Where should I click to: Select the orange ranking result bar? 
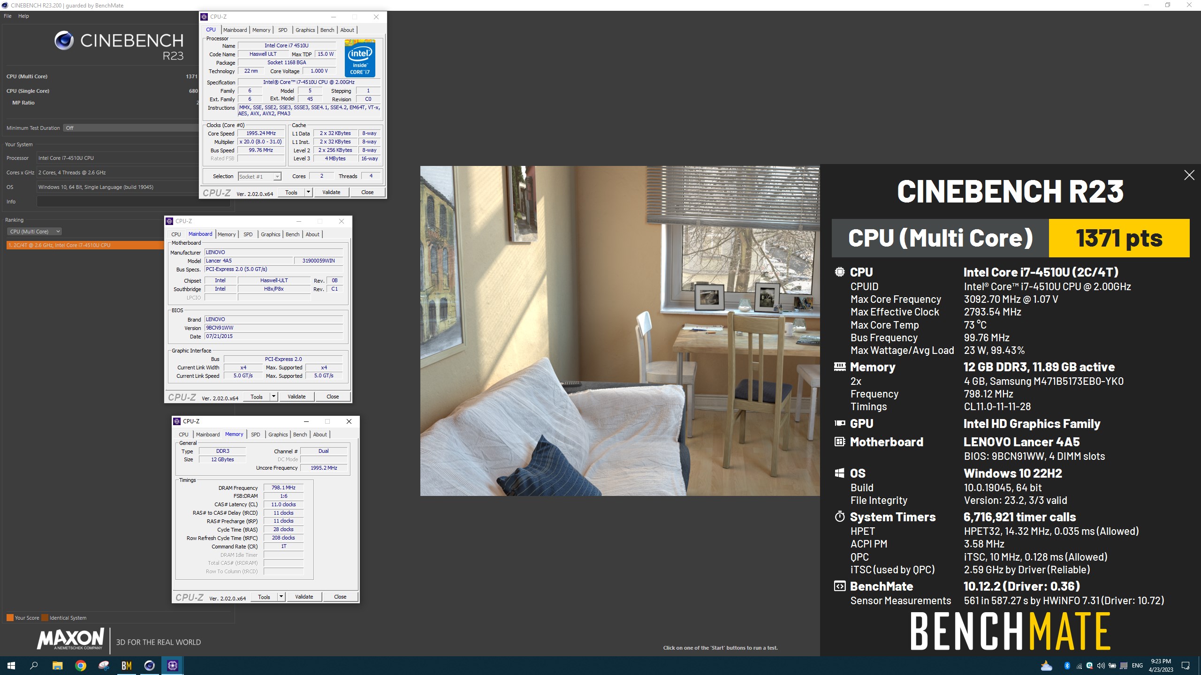click(85, 245)
